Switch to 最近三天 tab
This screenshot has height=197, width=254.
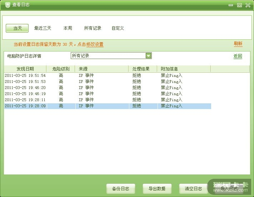(x=43, y=28)
